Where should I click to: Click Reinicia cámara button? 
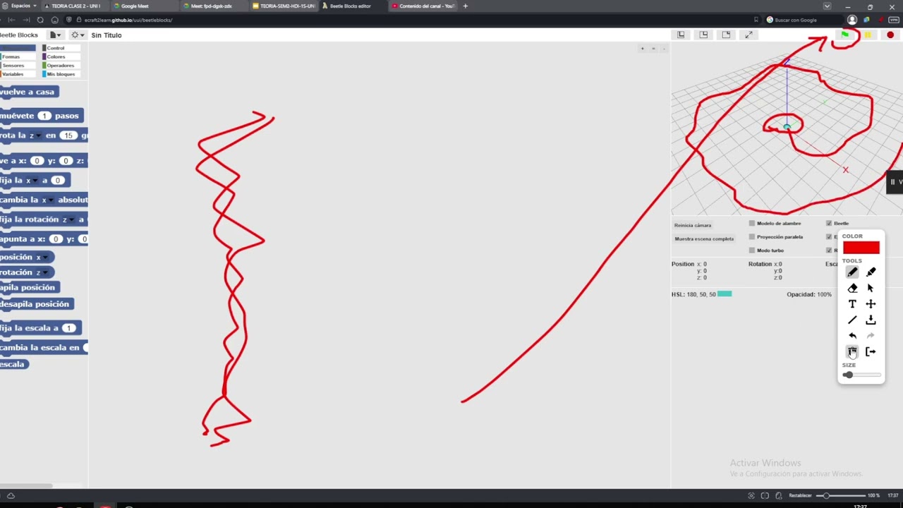tap(693, 225)
